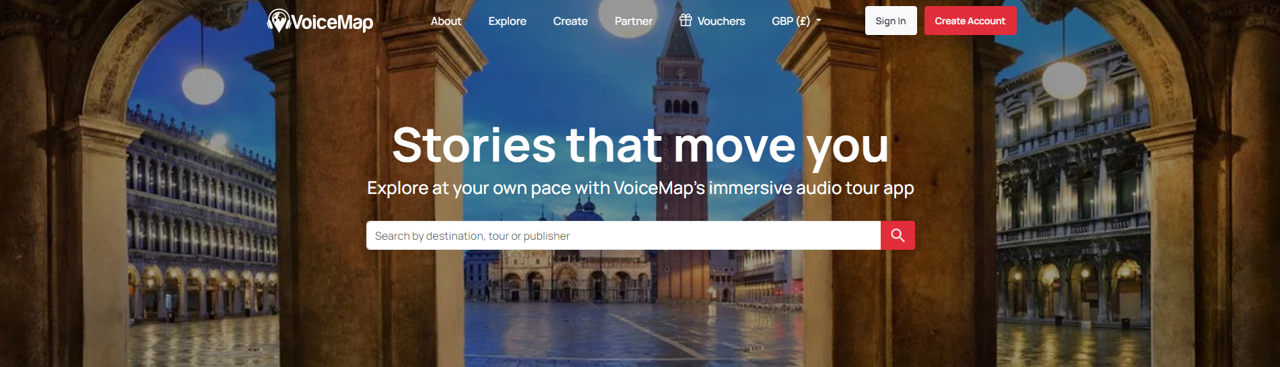The image size is (1280, 367).
Task: Click the VoiceMap wordmark text
Action: pos(332,23)
